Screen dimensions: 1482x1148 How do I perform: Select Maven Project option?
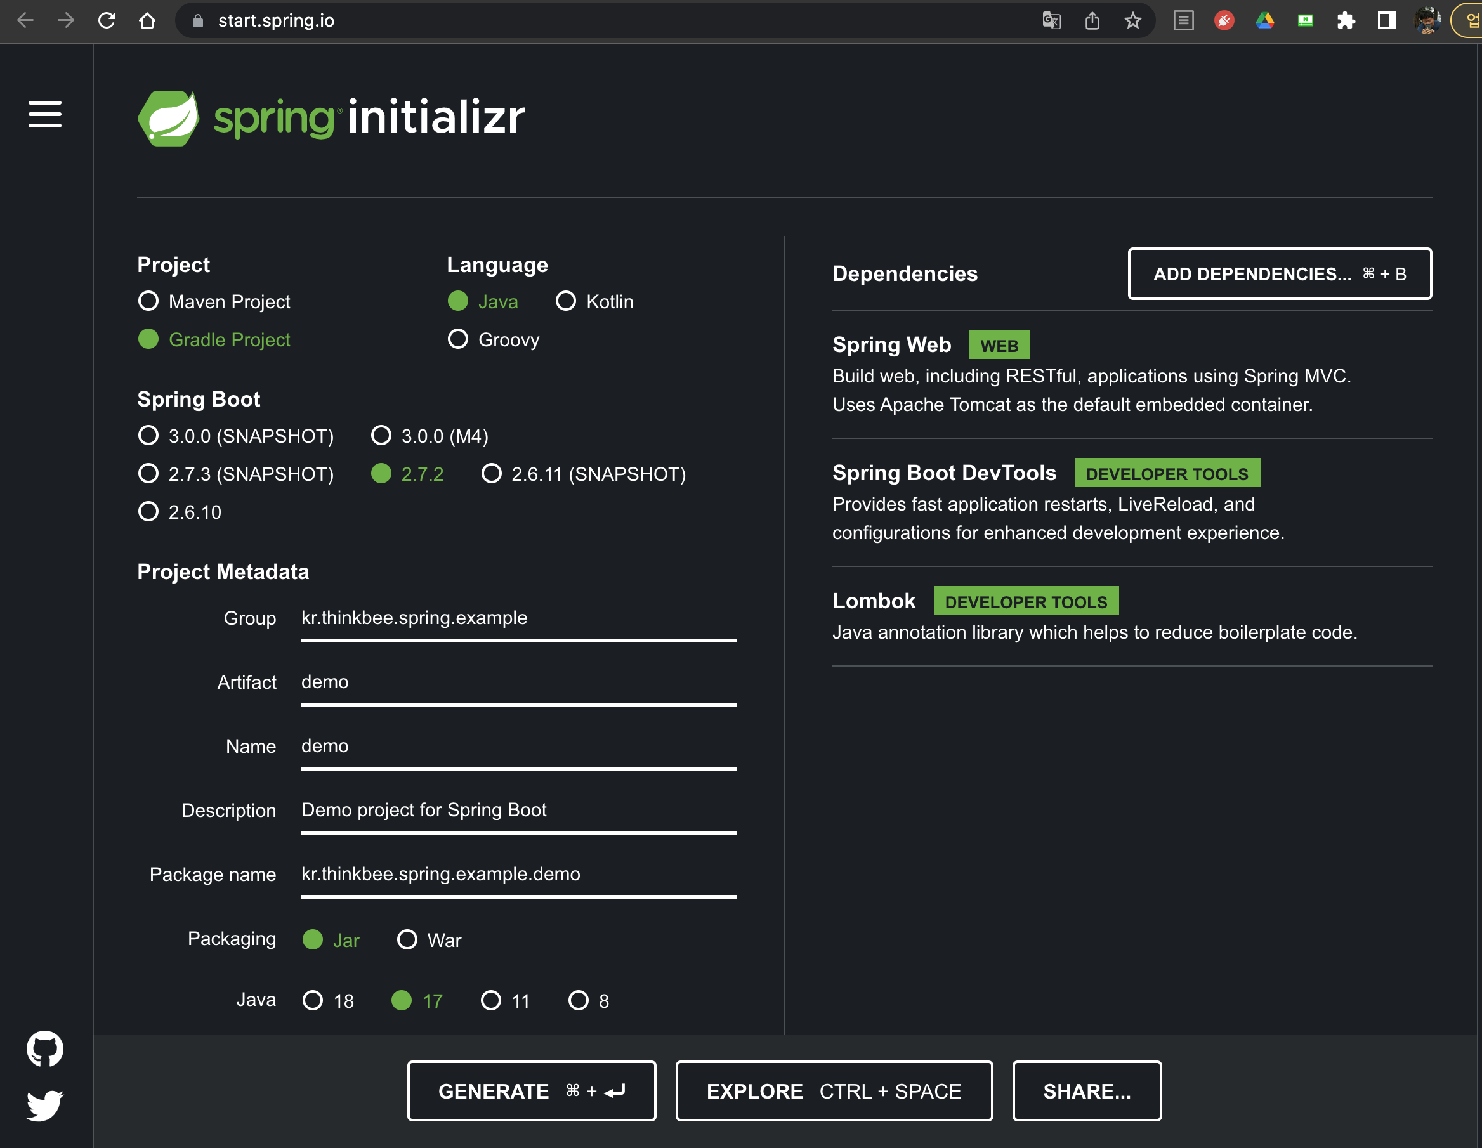click(x=214, y=301)
